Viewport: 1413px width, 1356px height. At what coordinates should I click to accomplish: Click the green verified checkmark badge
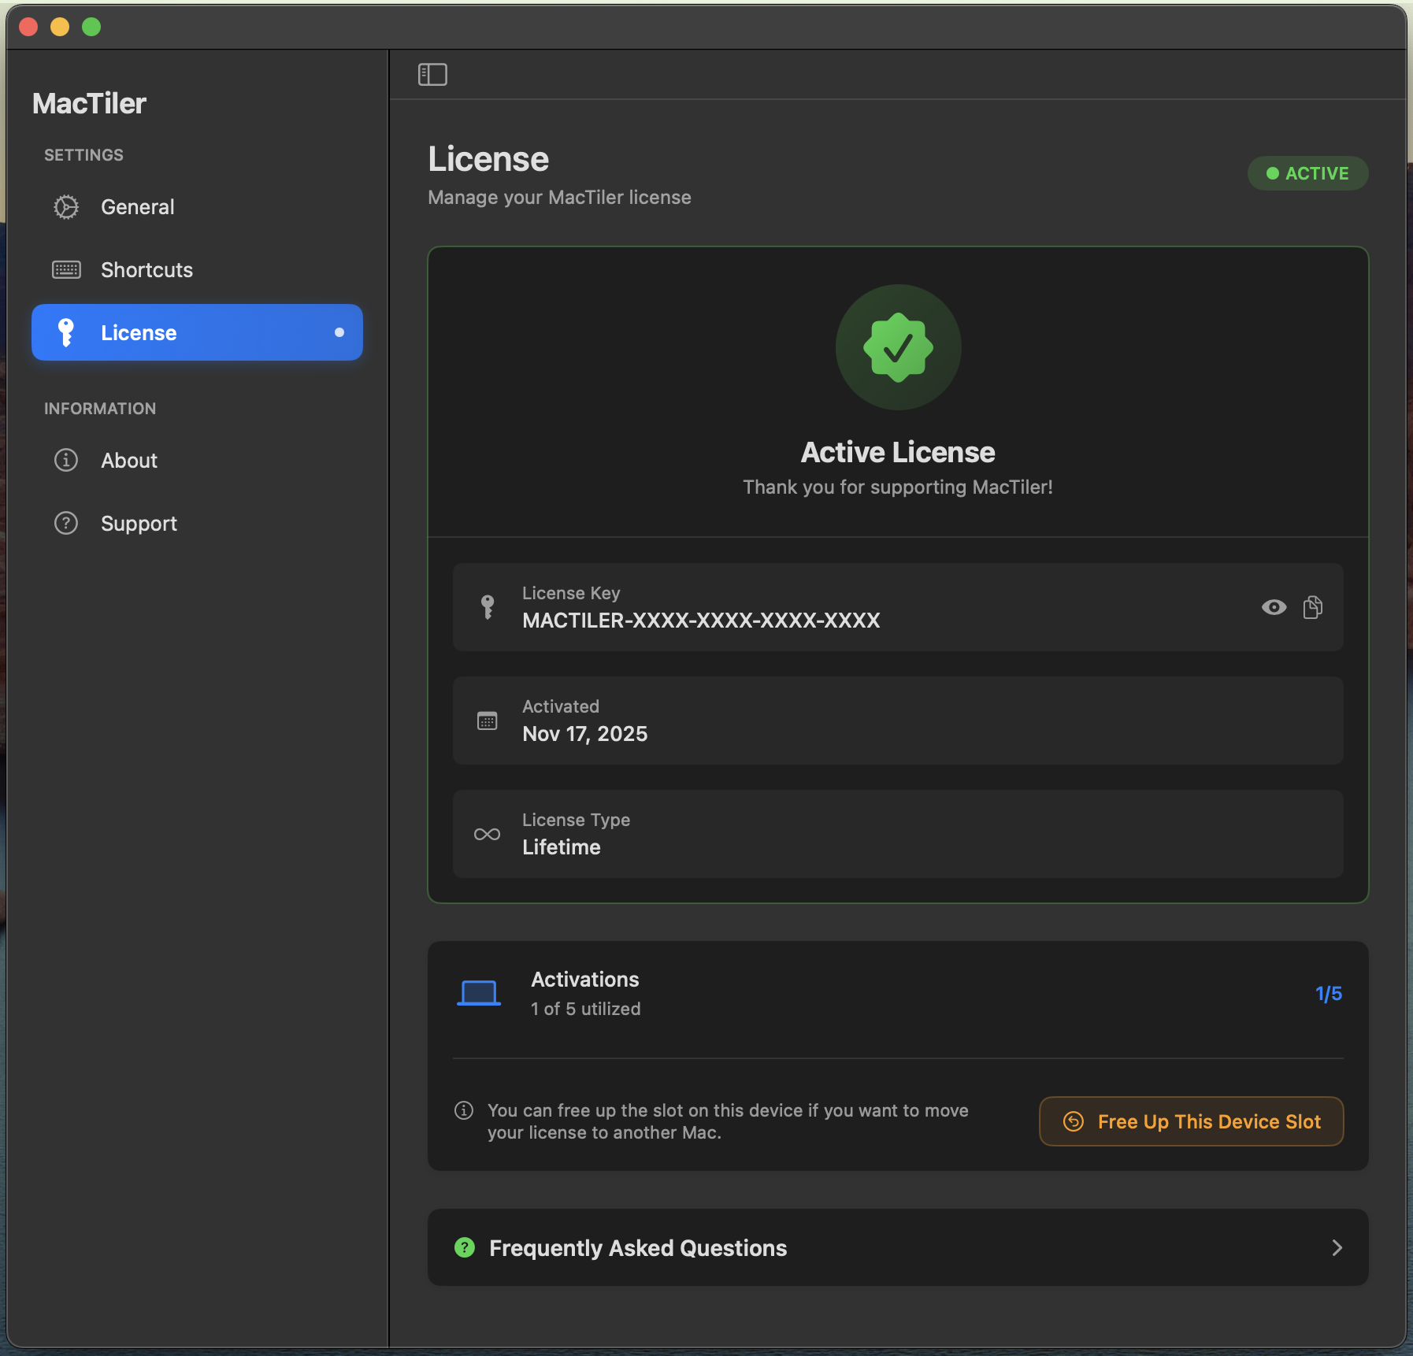(898, 347)
